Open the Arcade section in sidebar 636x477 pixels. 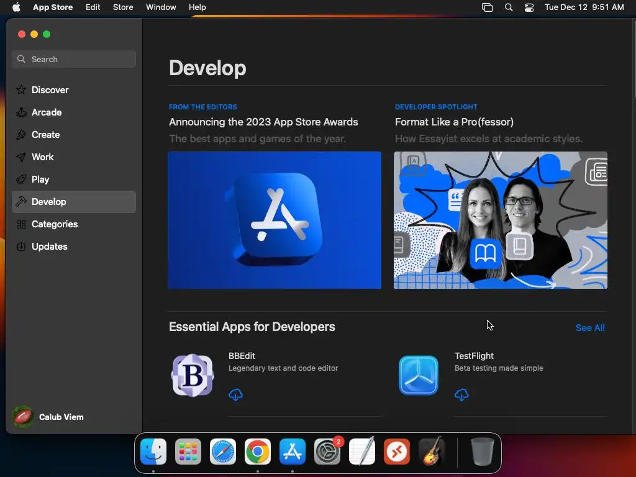tap(74, 112)
